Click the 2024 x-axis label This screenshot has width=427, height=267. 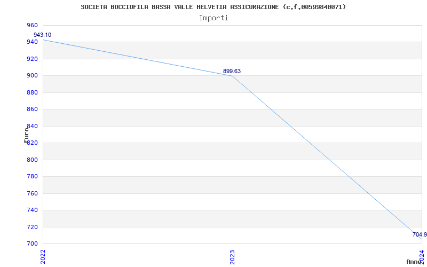(422, 256)
